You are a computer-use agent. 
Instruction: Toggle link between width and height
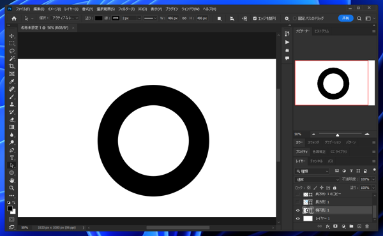coord(184,18)
